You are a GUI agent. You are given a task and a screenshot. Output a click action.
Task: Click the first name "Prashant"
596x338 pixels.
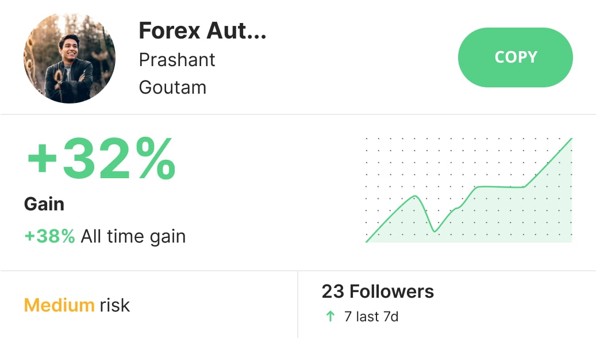(x=177, y=60)
